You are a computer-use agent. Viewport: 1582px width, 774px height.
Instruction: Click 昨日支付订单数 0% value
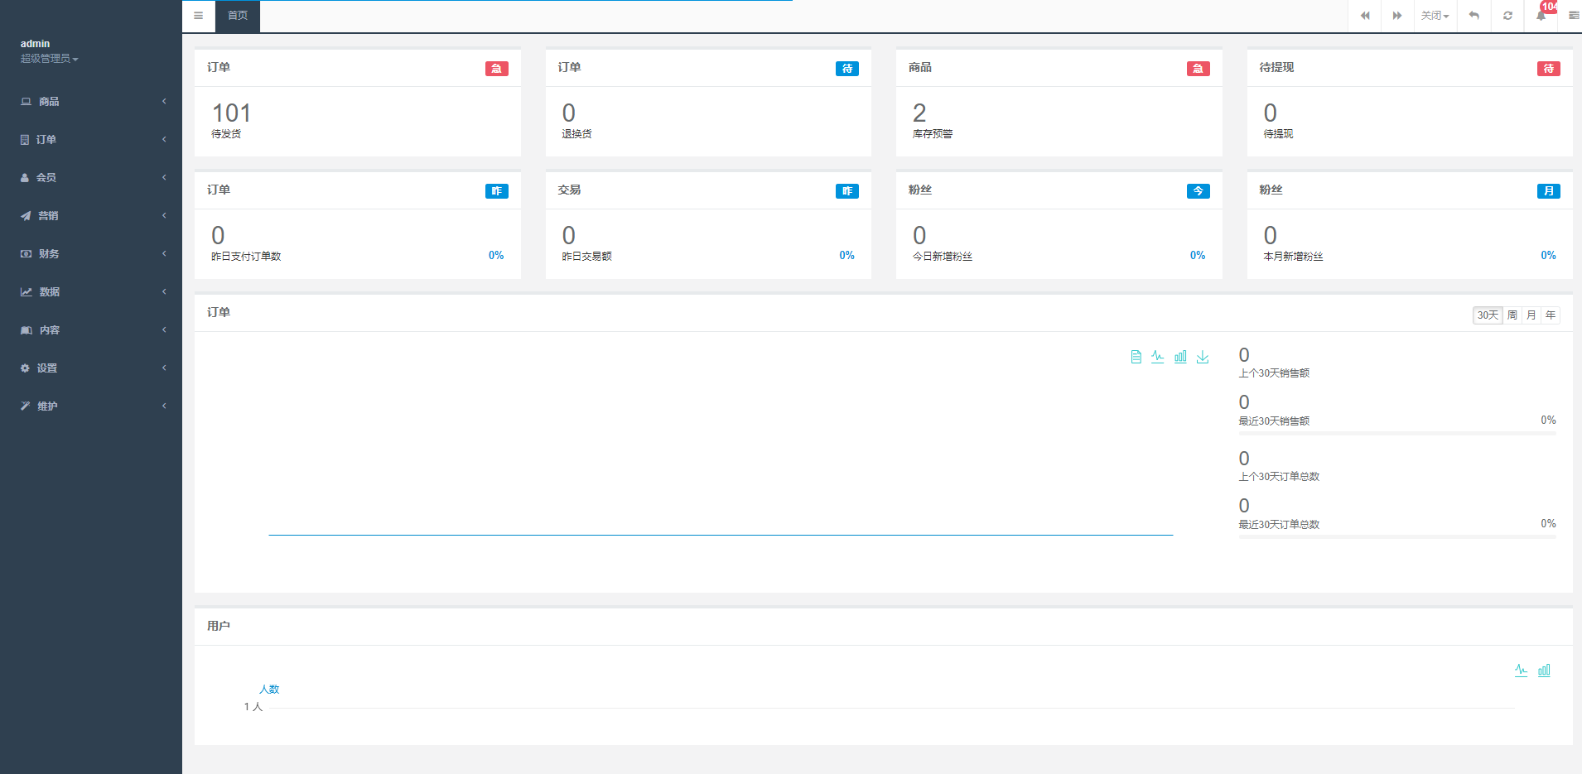(496, 256)
